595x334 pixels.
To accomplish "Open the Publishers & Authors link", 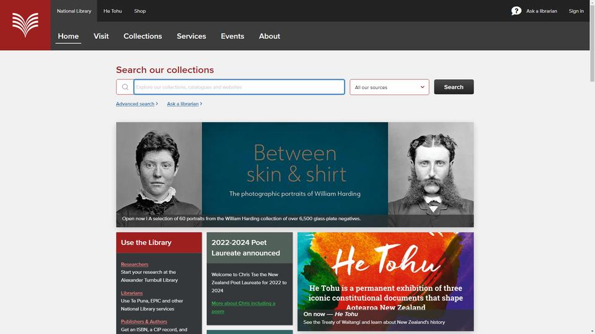I will pos(144,322).
